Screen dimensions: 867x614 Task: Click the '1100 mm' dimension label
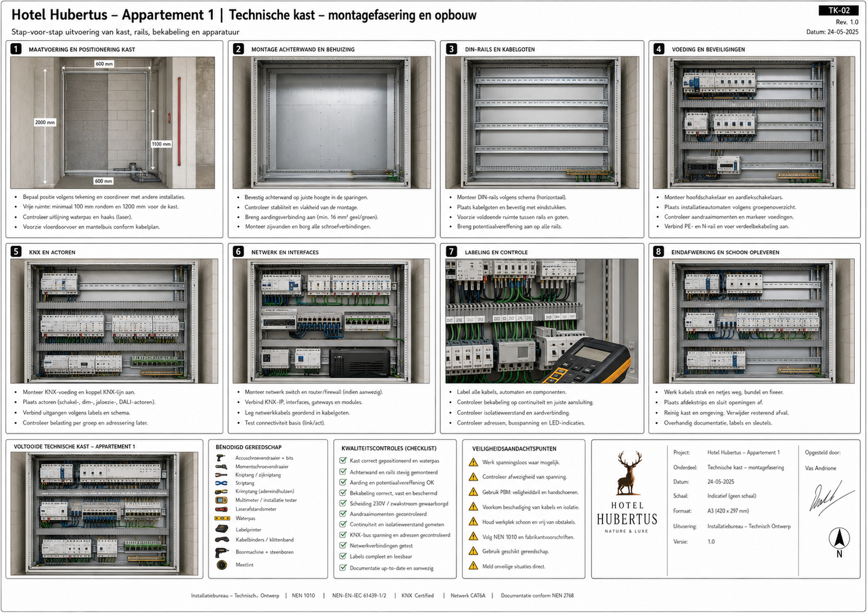click(161, 144)
